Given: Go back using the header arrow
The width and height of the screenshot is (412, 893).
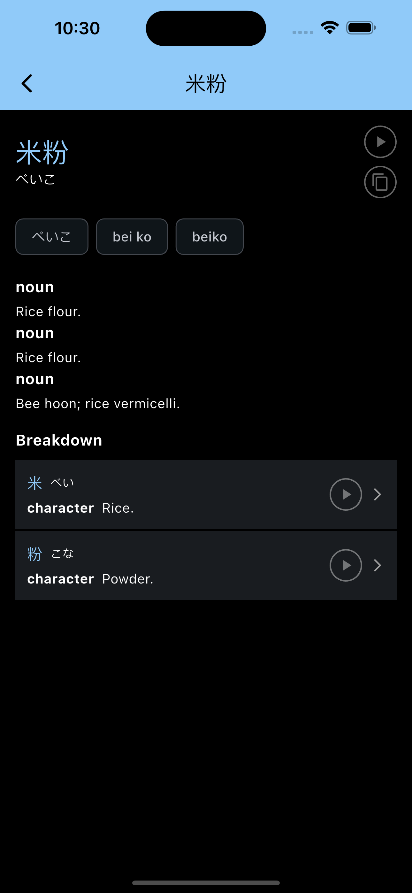Looking at the screenshot, I should 27,84.
